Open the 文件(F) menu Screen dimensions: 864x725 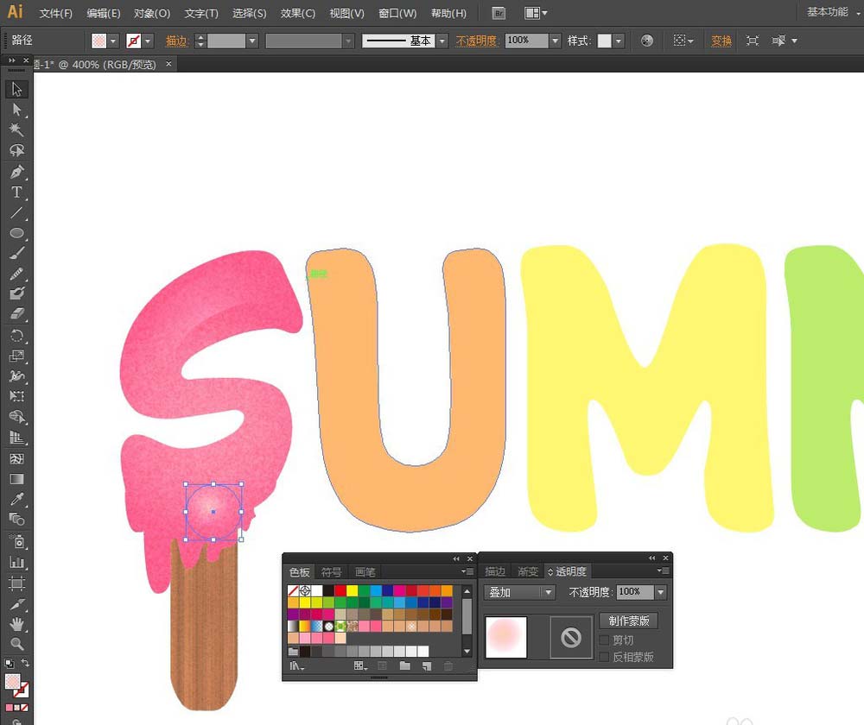tap(55, 13)
